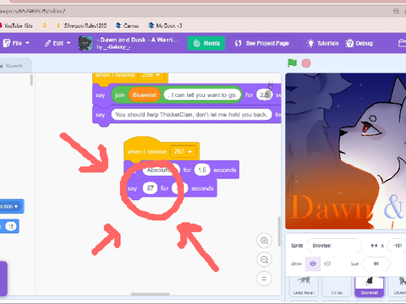Open the File menu

[x=16, y=43]
